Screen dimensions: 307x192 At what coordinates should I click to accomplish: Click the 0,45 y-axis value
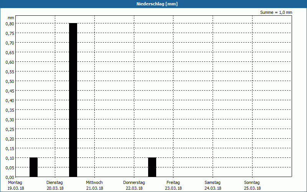[10, 91]
